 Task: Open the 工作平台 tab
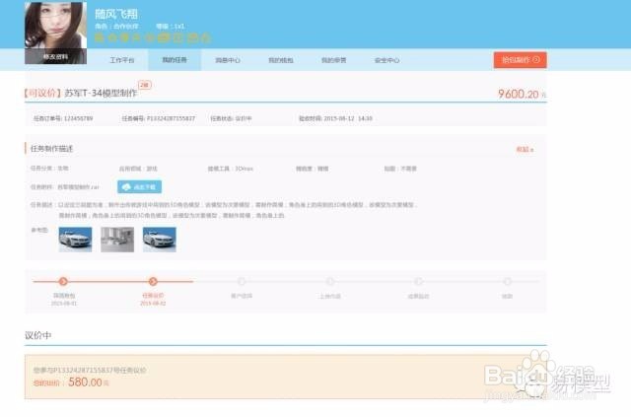[x=122, y=60]
